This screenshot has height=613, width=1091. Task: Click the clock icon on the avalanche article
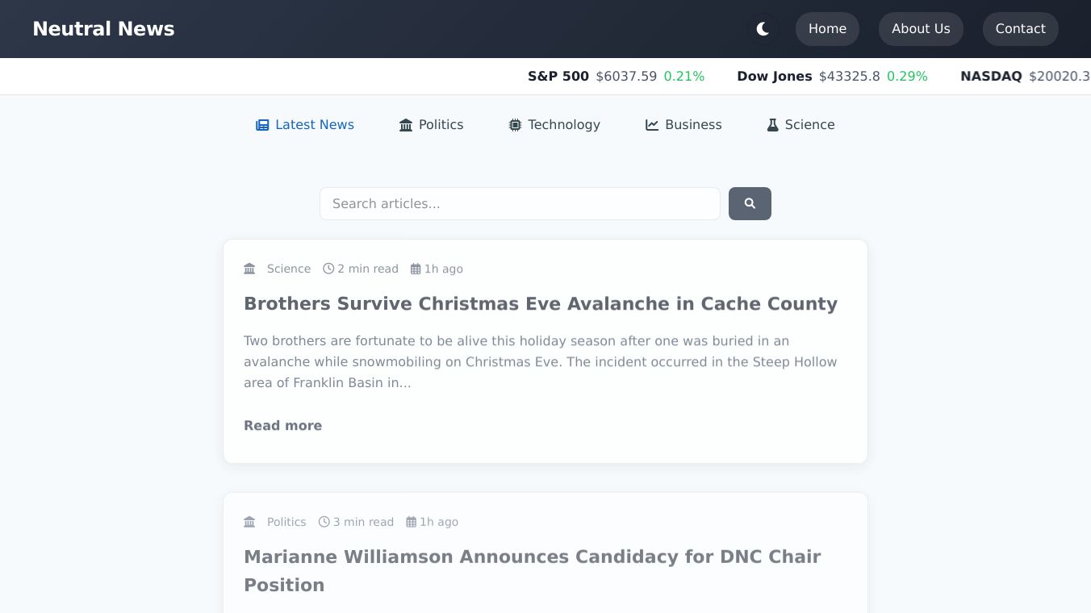click(x=328, y=269)
